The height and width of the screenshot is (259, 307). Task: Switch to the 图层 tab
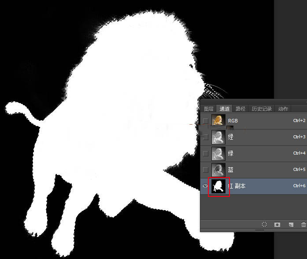[x=208, y=109]
